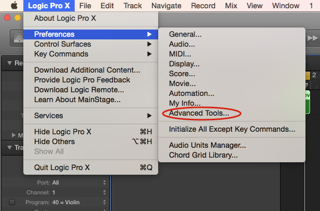Open the Program instrument popup stepper
The image size is (320, 211).
pyautogui.click(x=104, y=202)
